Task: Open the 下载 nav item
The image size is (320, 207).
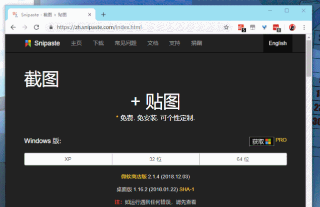Action: tap(98, 43)
